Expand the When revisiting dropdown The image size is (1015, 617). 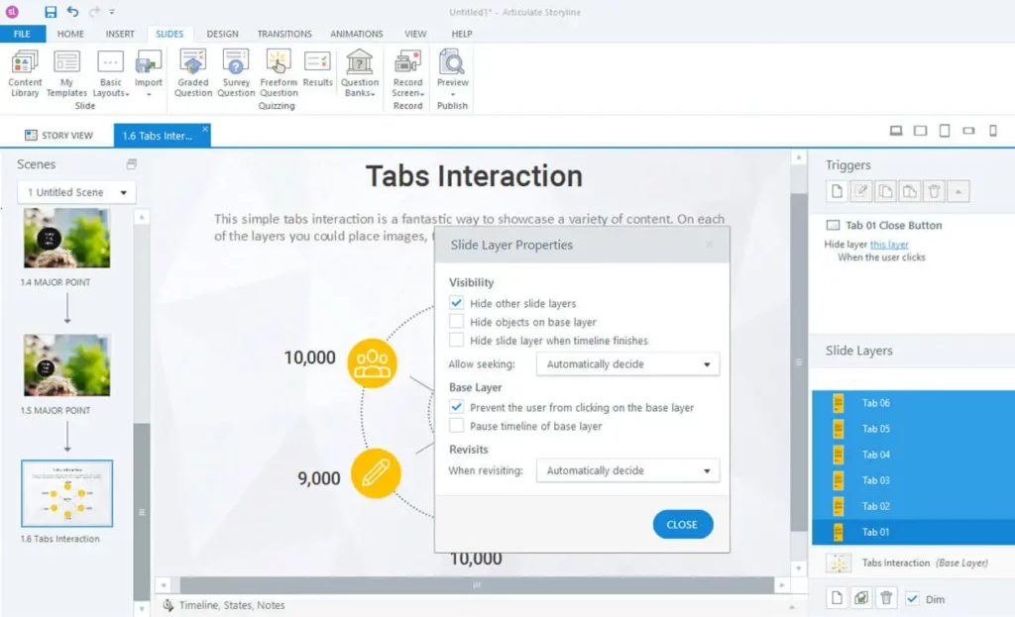point(627,470)
